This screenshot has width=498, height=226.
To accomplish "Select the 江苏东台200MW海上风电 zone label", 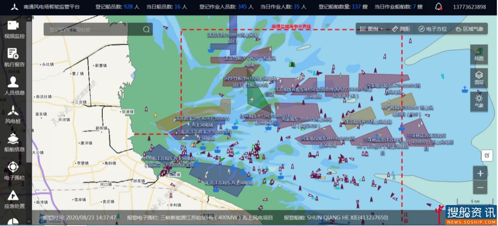I will [233, 38].
